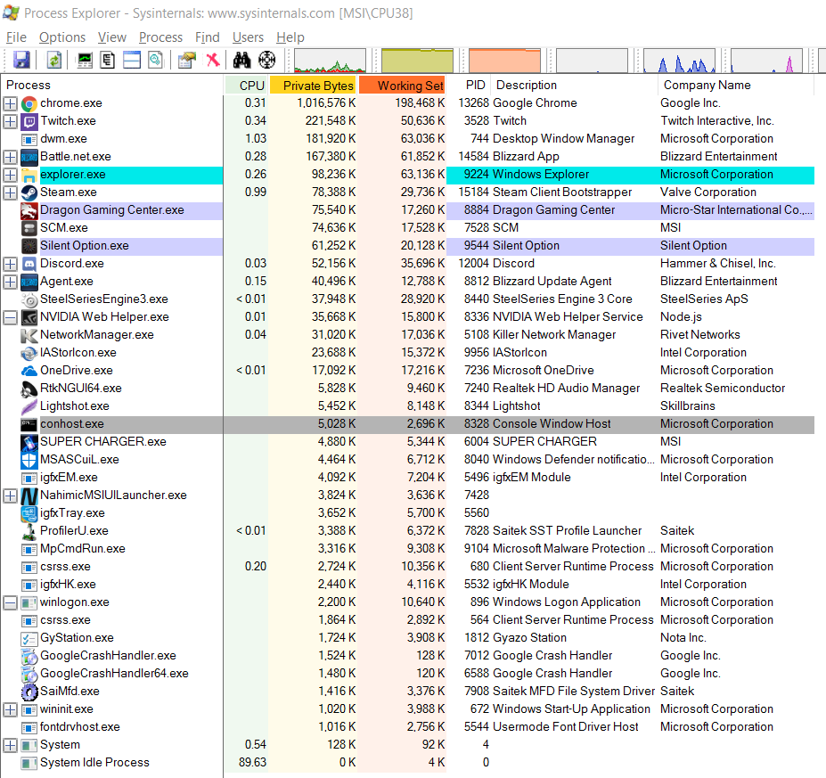Viewport: 826px width, 778px height.
Task: Expand the wininit.exe tree node
Action: coord(10,709)
